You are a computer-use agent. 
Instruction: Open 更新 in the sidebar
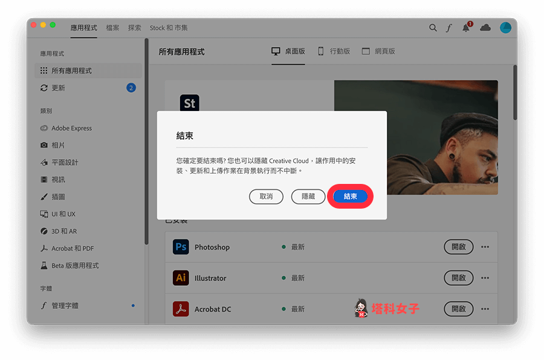(88, 88)
